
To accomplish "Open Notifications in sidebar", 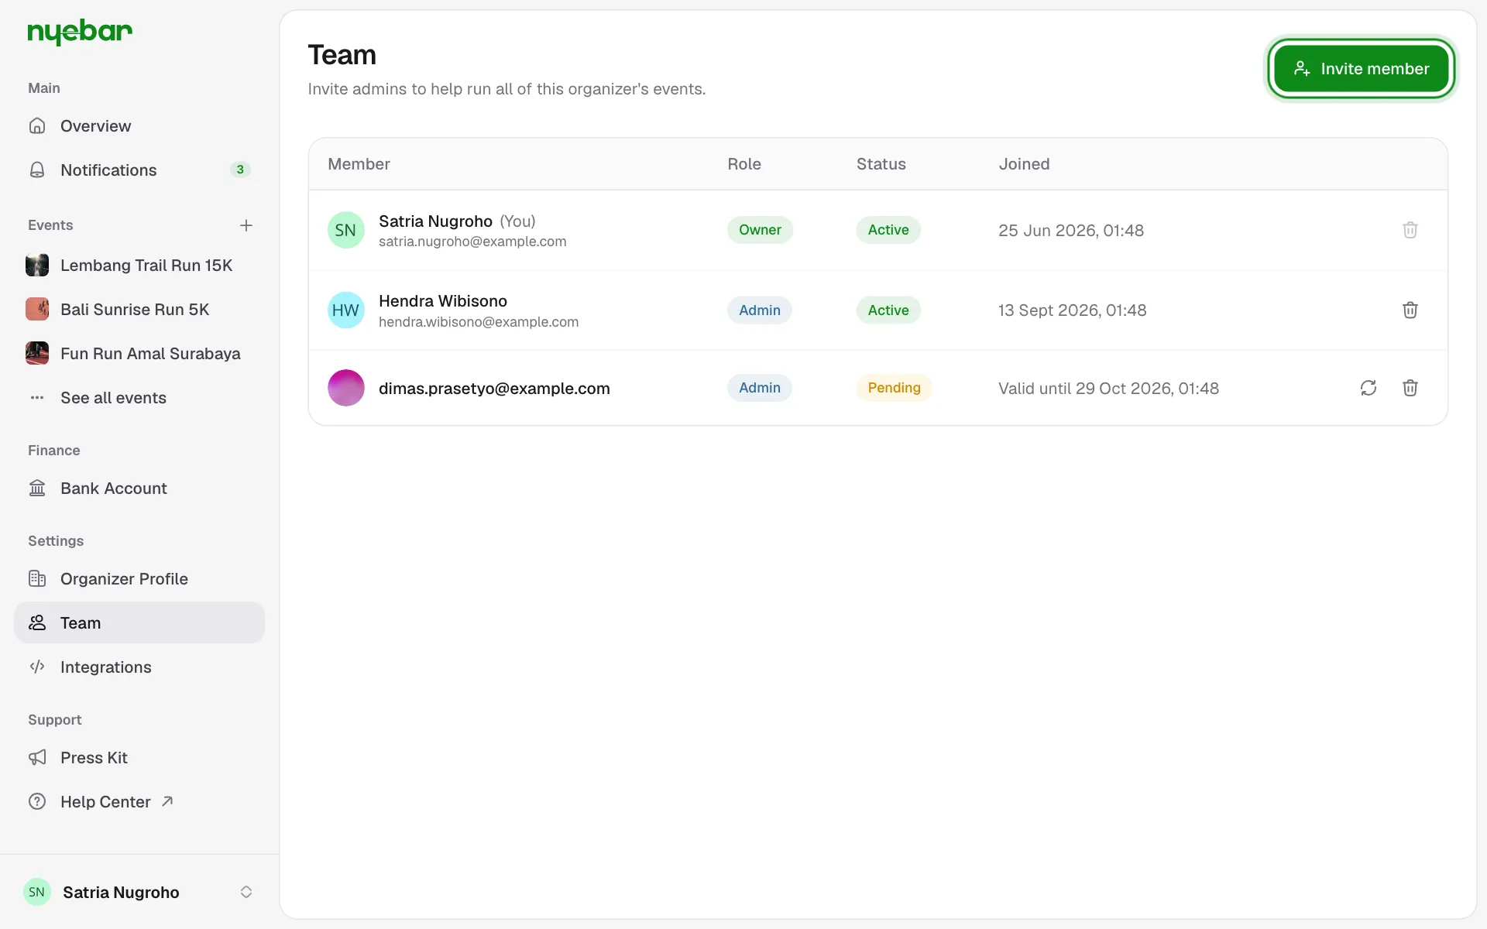I will point(139,170).
